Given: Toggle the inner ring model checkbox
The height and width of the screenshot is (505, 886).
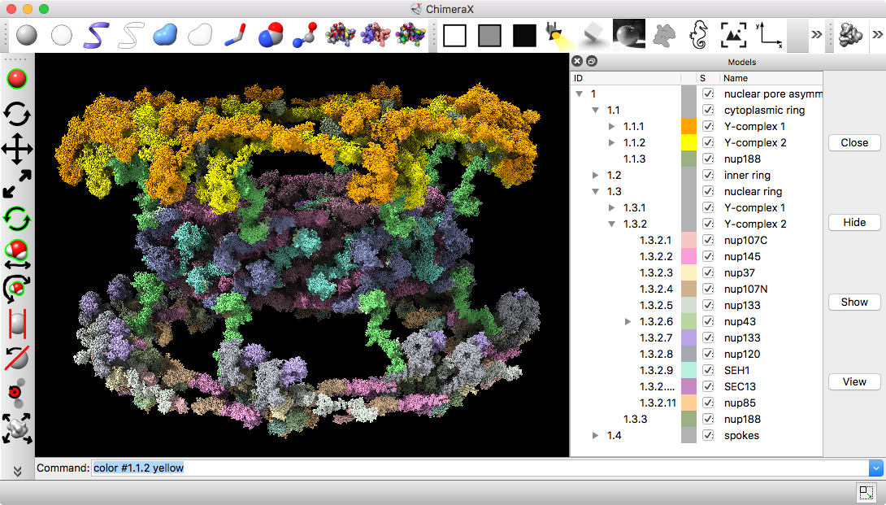Looking at the screenshot, I should coord(708,176).
